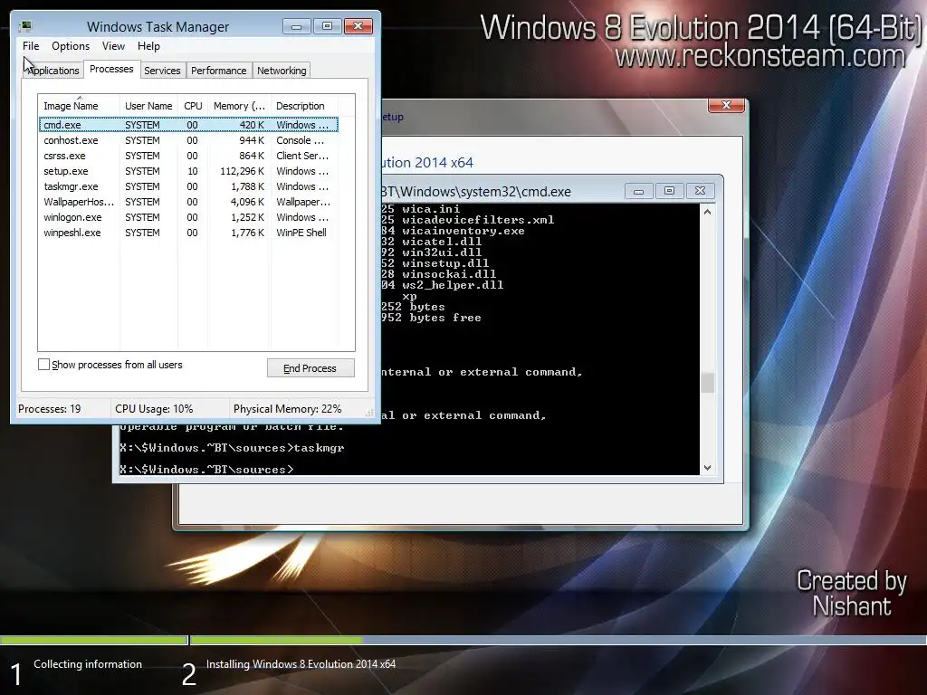927x695 pixels.
Task: Sort processes by CPU column
Action: (193, 105)
